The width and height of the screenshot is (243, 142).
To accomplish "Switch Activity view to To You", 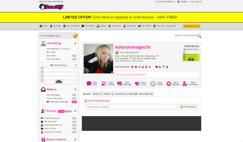I will (61, 111).
